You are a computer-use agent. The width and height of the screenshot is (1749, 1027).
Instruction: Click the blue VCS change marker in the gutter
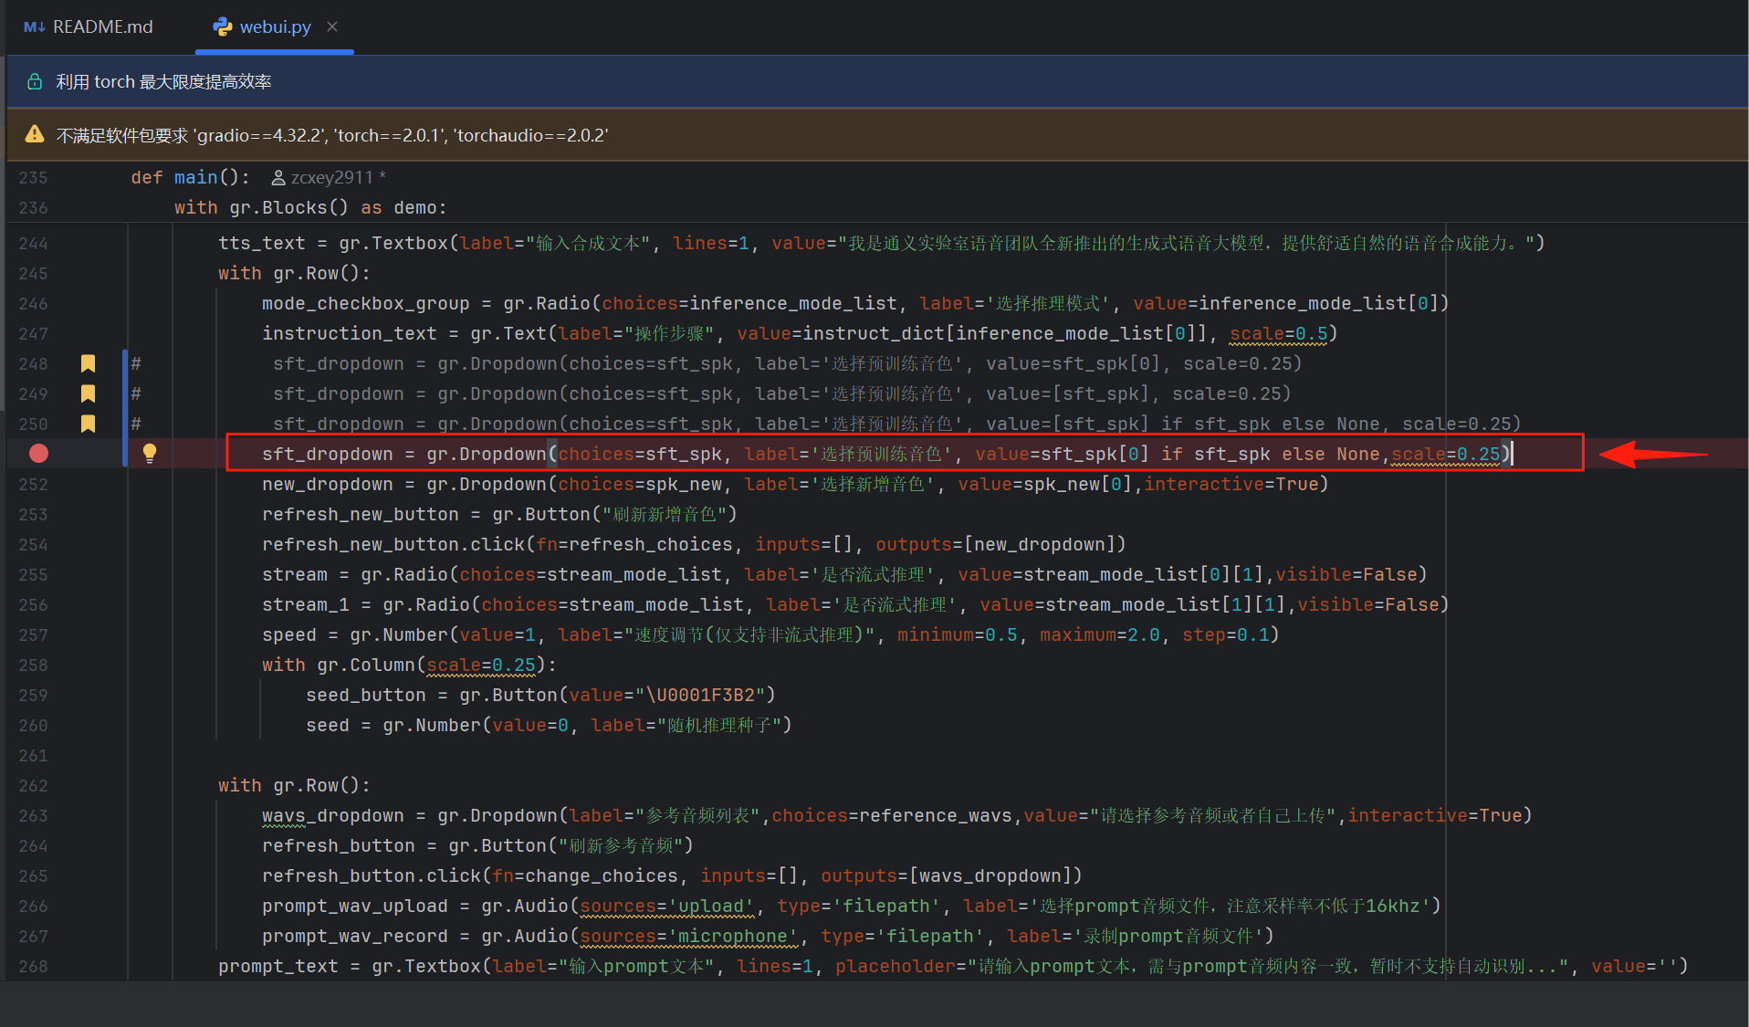click(125, 393)
